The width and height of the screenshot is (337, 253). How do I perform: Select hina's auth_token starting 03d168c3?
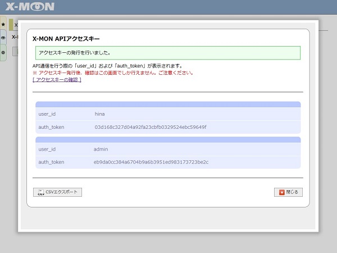pyautogui.click(x=151, y=127)
